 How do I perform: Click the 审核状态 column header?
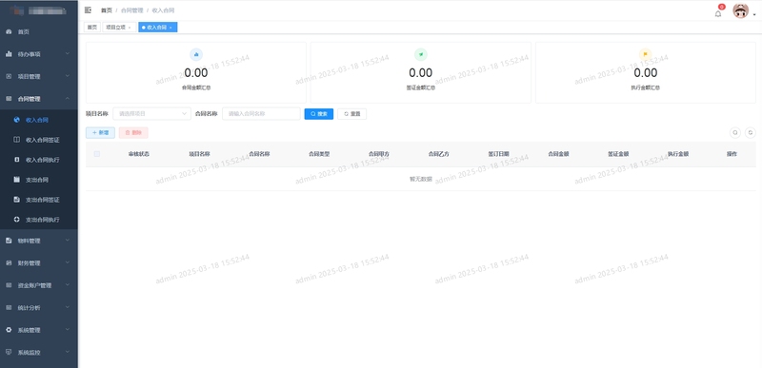pyautogui.click(x=139, y=154)
